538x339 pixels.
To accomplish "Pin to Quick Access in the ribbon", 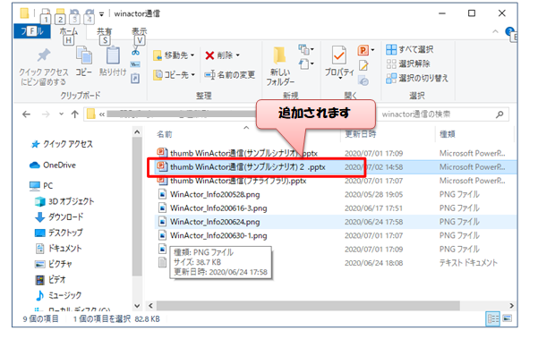I will pyautogui.click(x=44, y=67).
